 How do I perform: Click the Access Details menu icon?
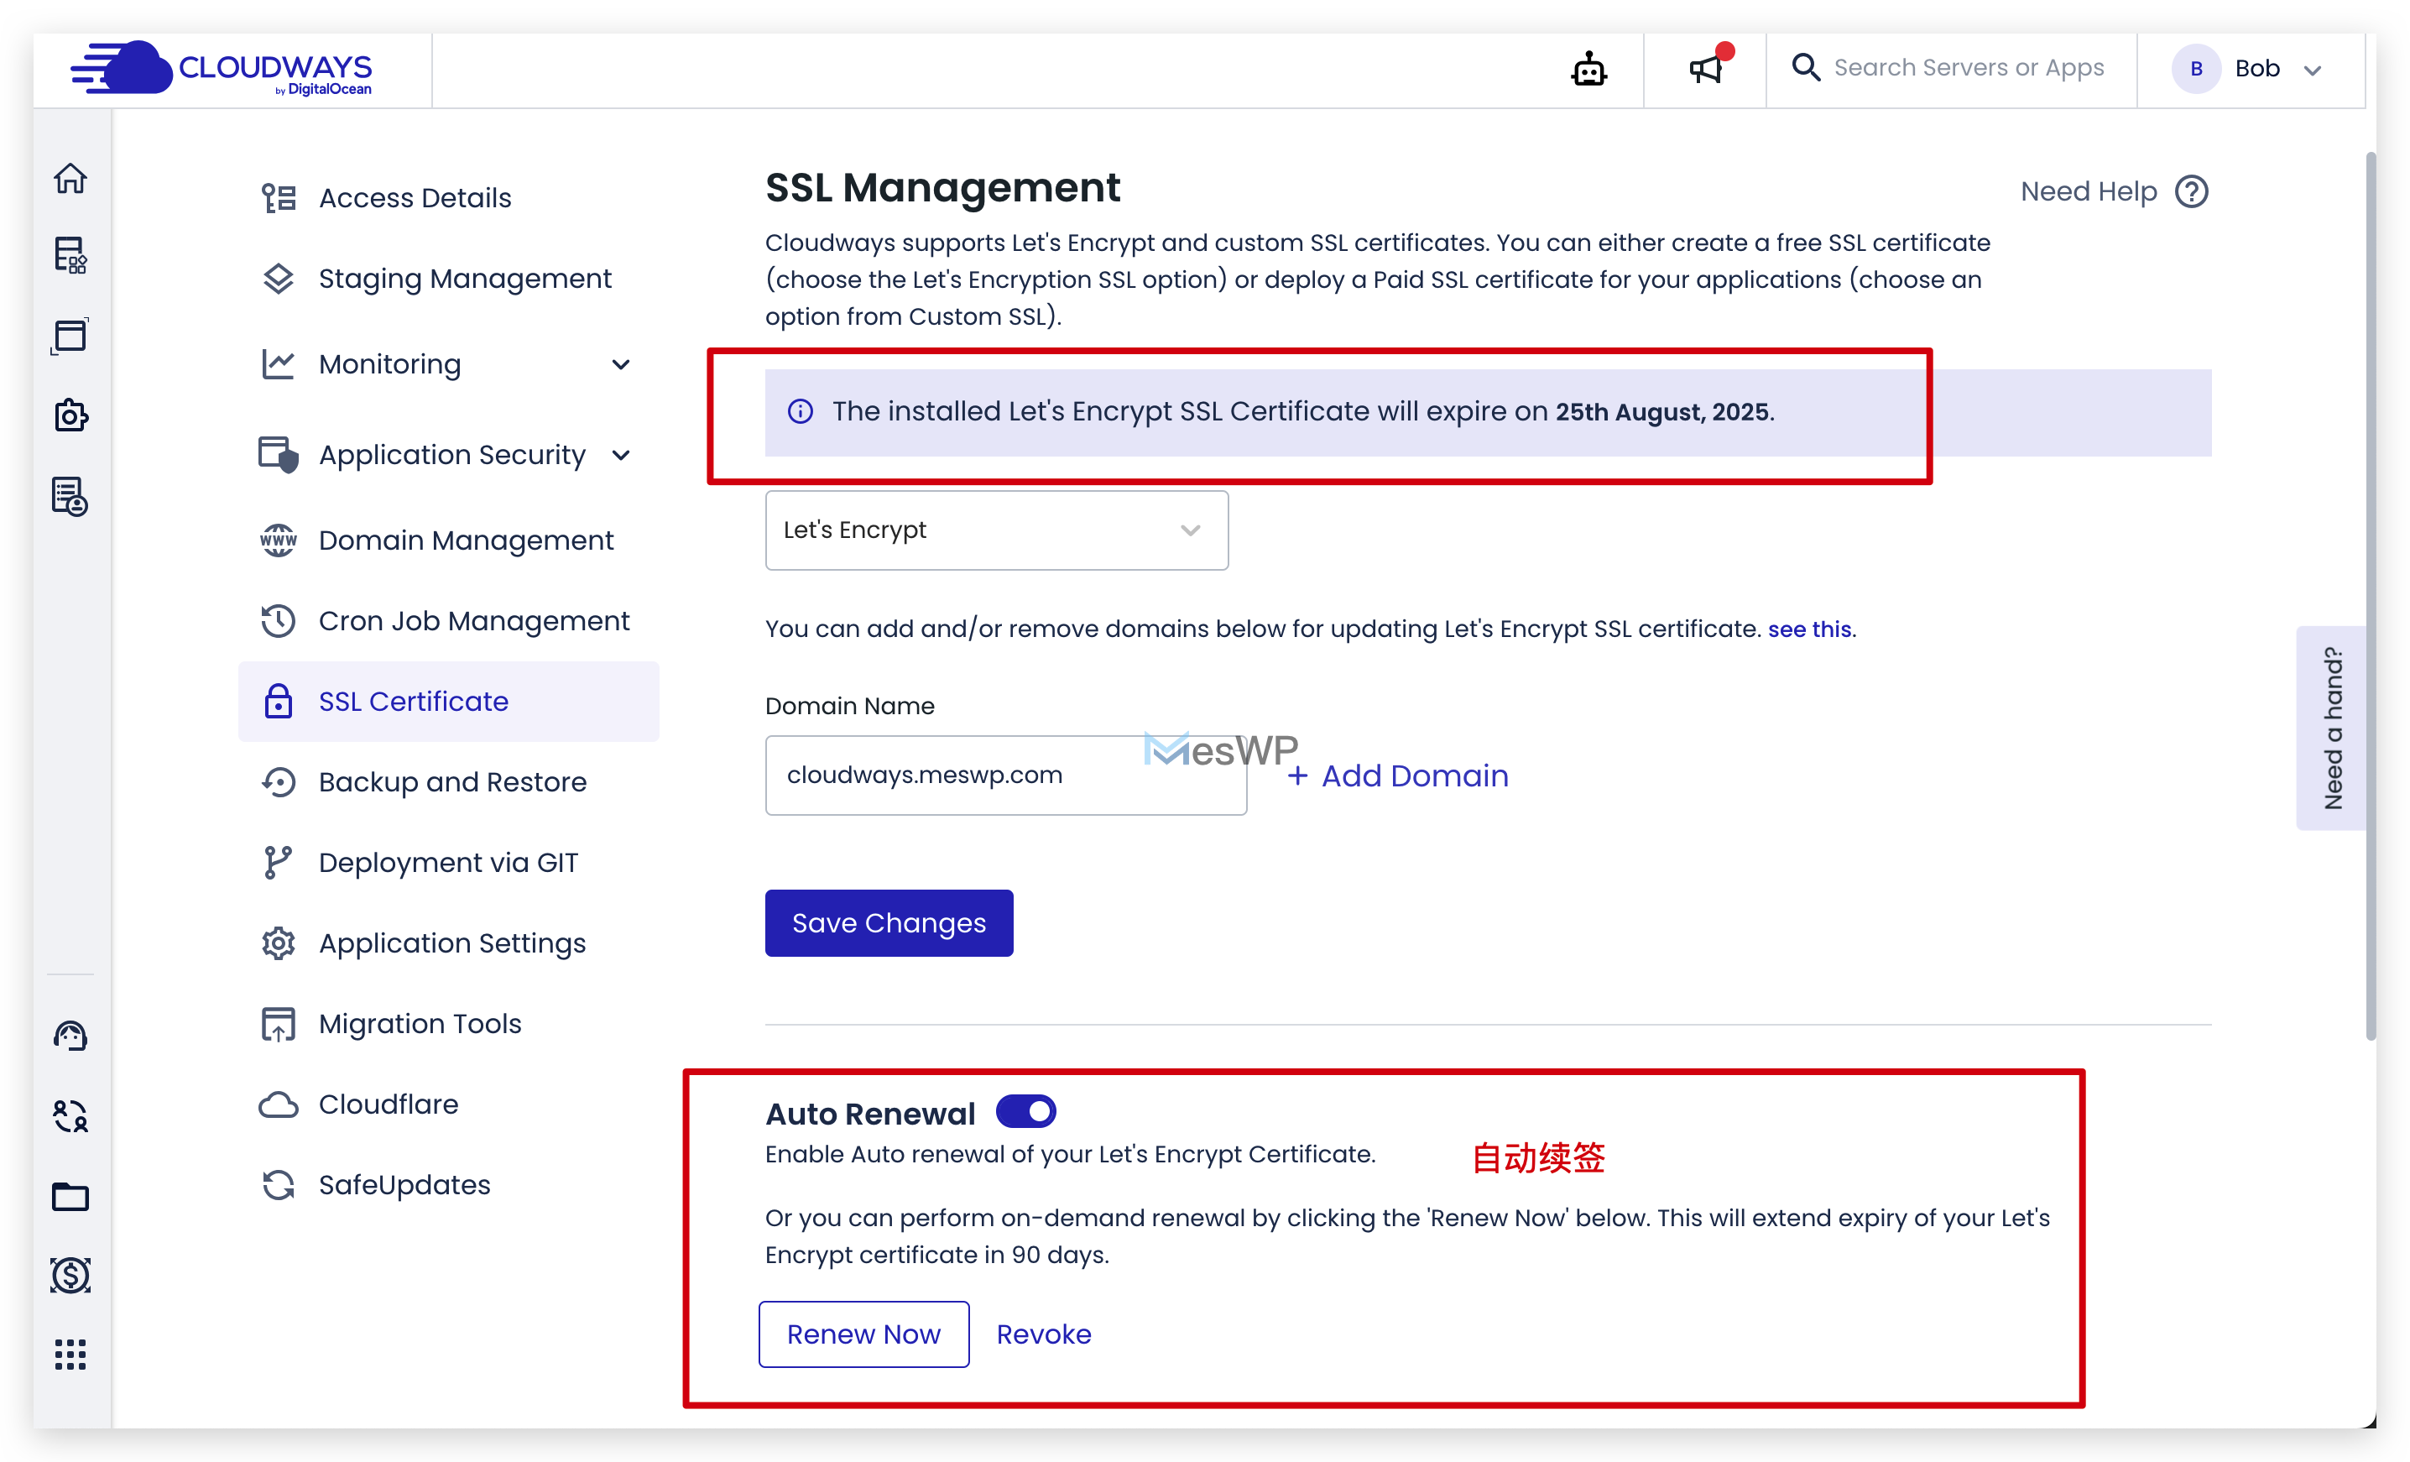[x=279, y=197]
